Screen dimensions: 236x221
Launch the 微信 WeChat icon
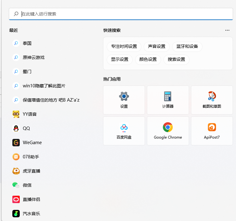(16, 185)
